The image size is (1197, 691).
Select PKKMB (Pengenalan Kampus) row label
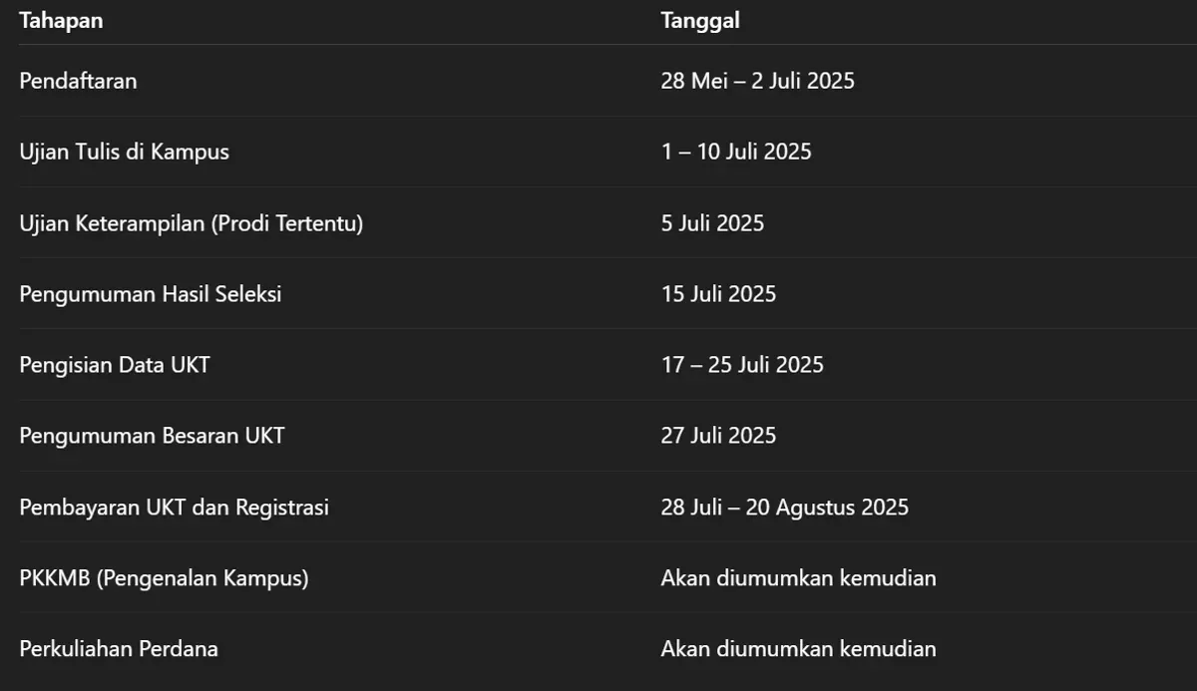[x=164, y=578]
